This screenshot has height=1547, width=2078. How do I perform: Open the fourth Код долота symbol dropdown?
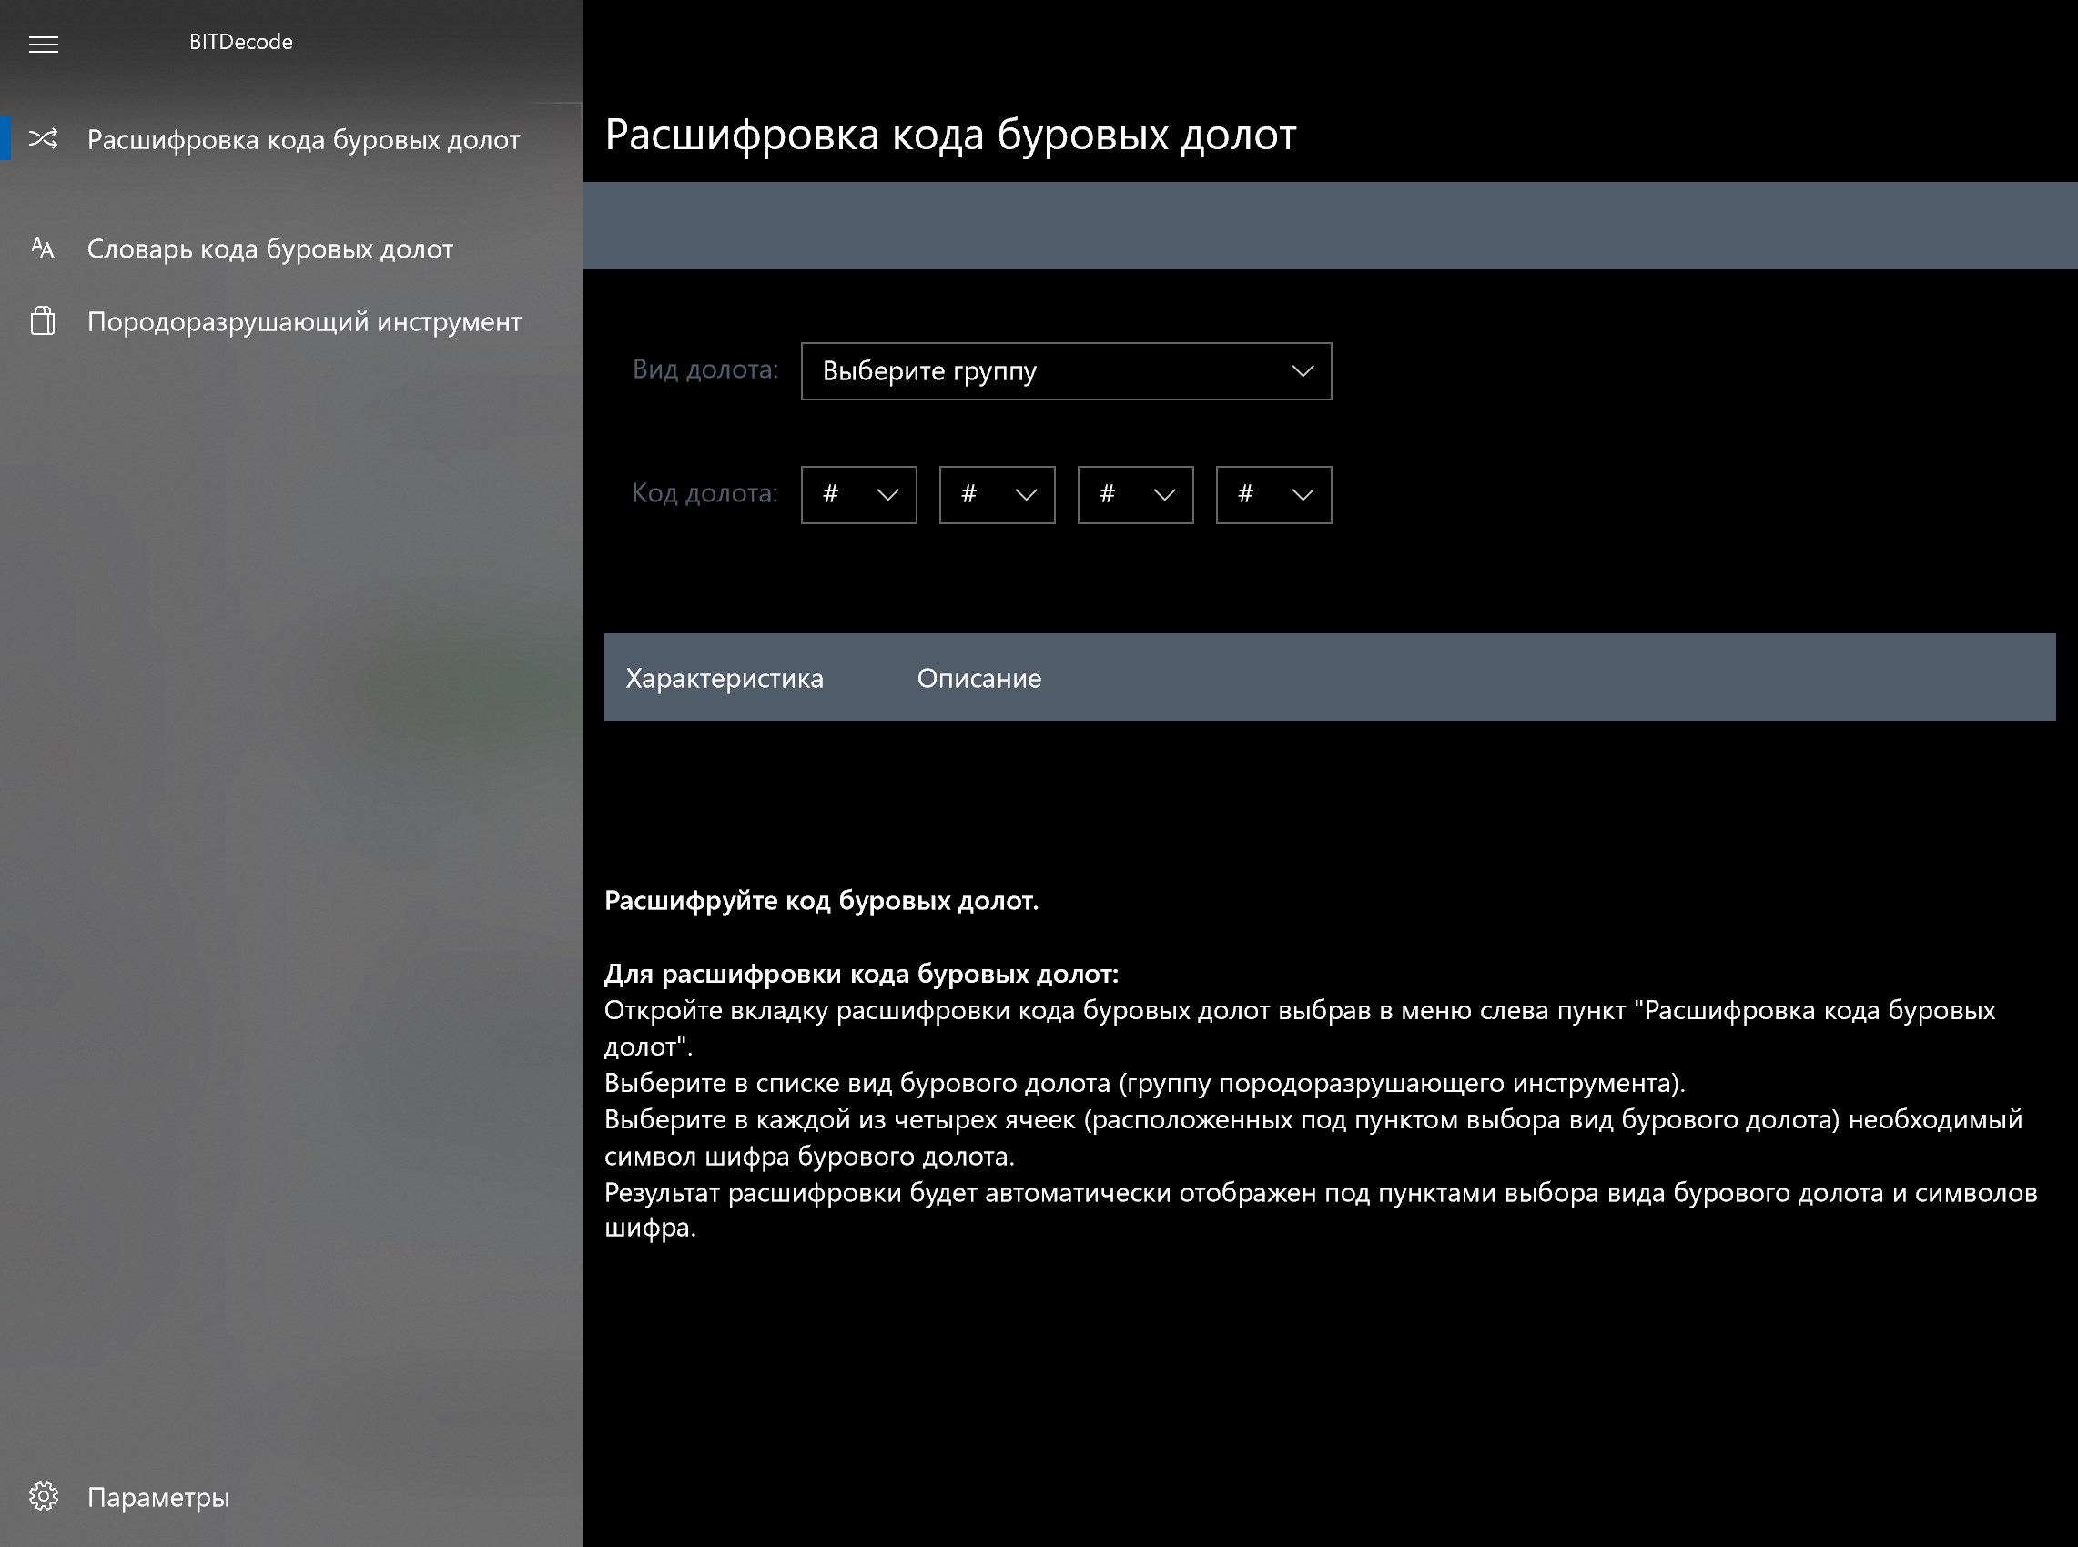point(1273,494)
